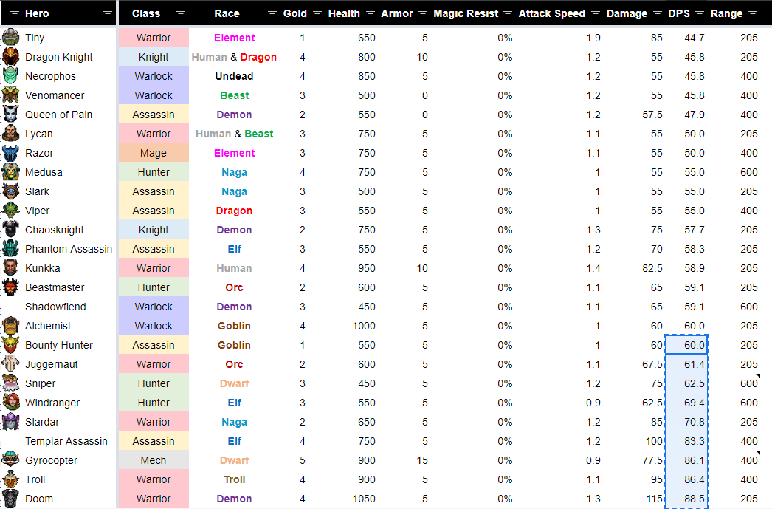Click Medusa's range value 600
This screenshot has width=772, height=509.
(x=749, y=172)
